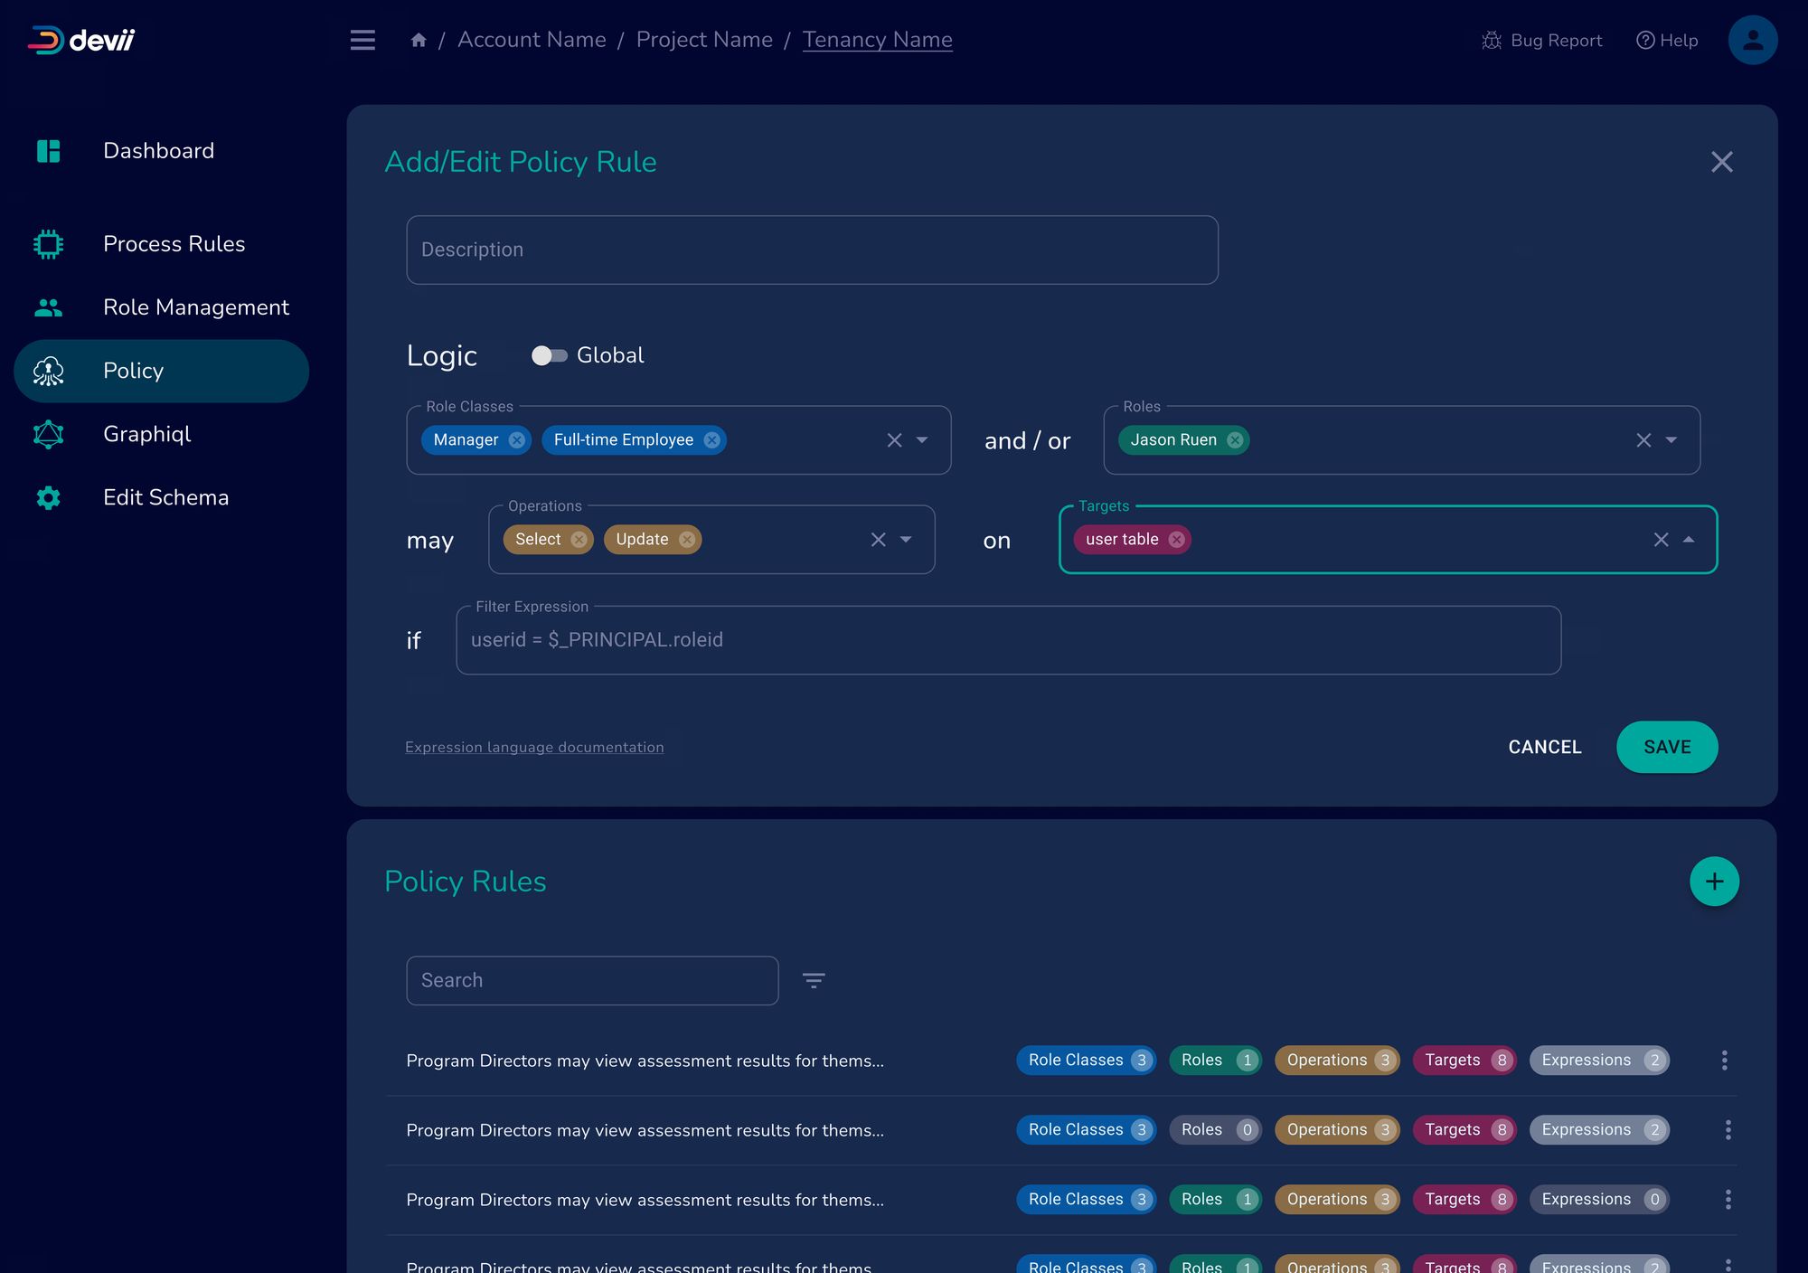Remove the Manager role class chip
The width and height of the screenshot is (1808, 1273).
[x=516, y=440]
